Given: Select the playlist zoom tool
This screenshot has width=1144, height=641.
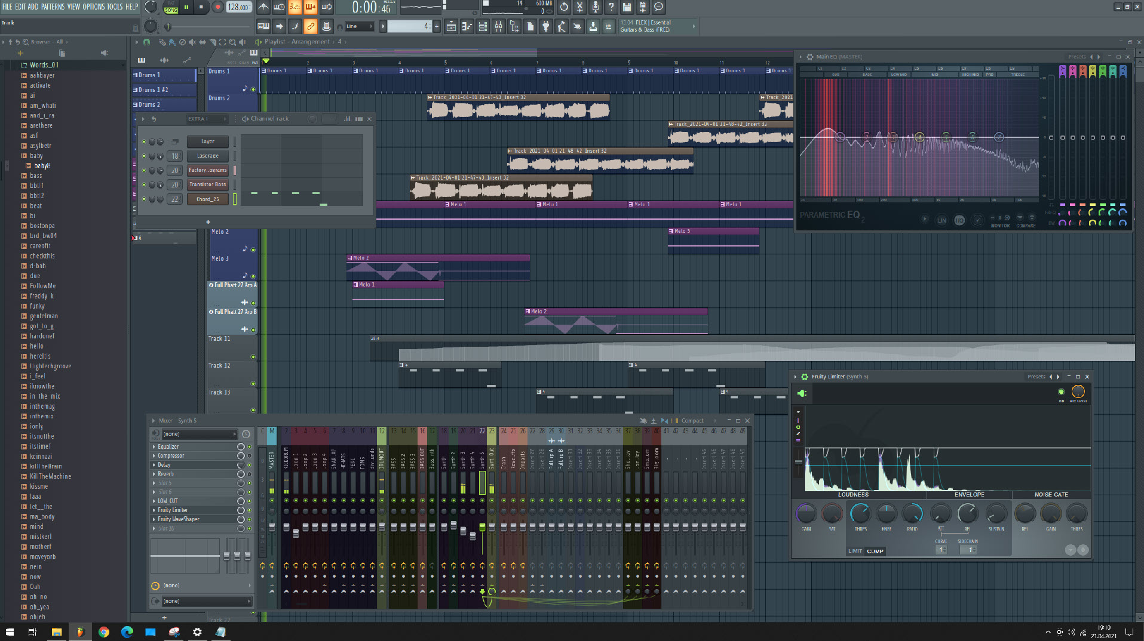Looking at the screenshot, I should tap(232, 42).
